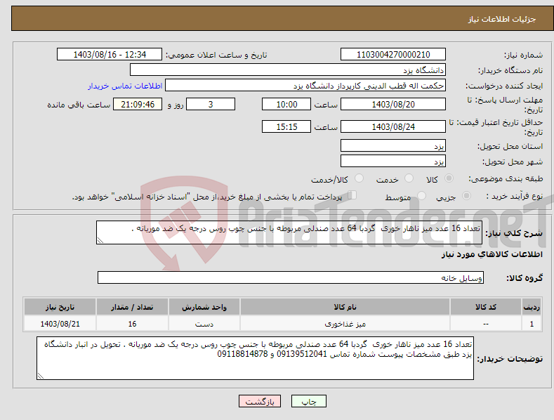Click the گروه کالا field وسایل خانه
The height and width of the screenshot is (420, 554).
[291, 277]
